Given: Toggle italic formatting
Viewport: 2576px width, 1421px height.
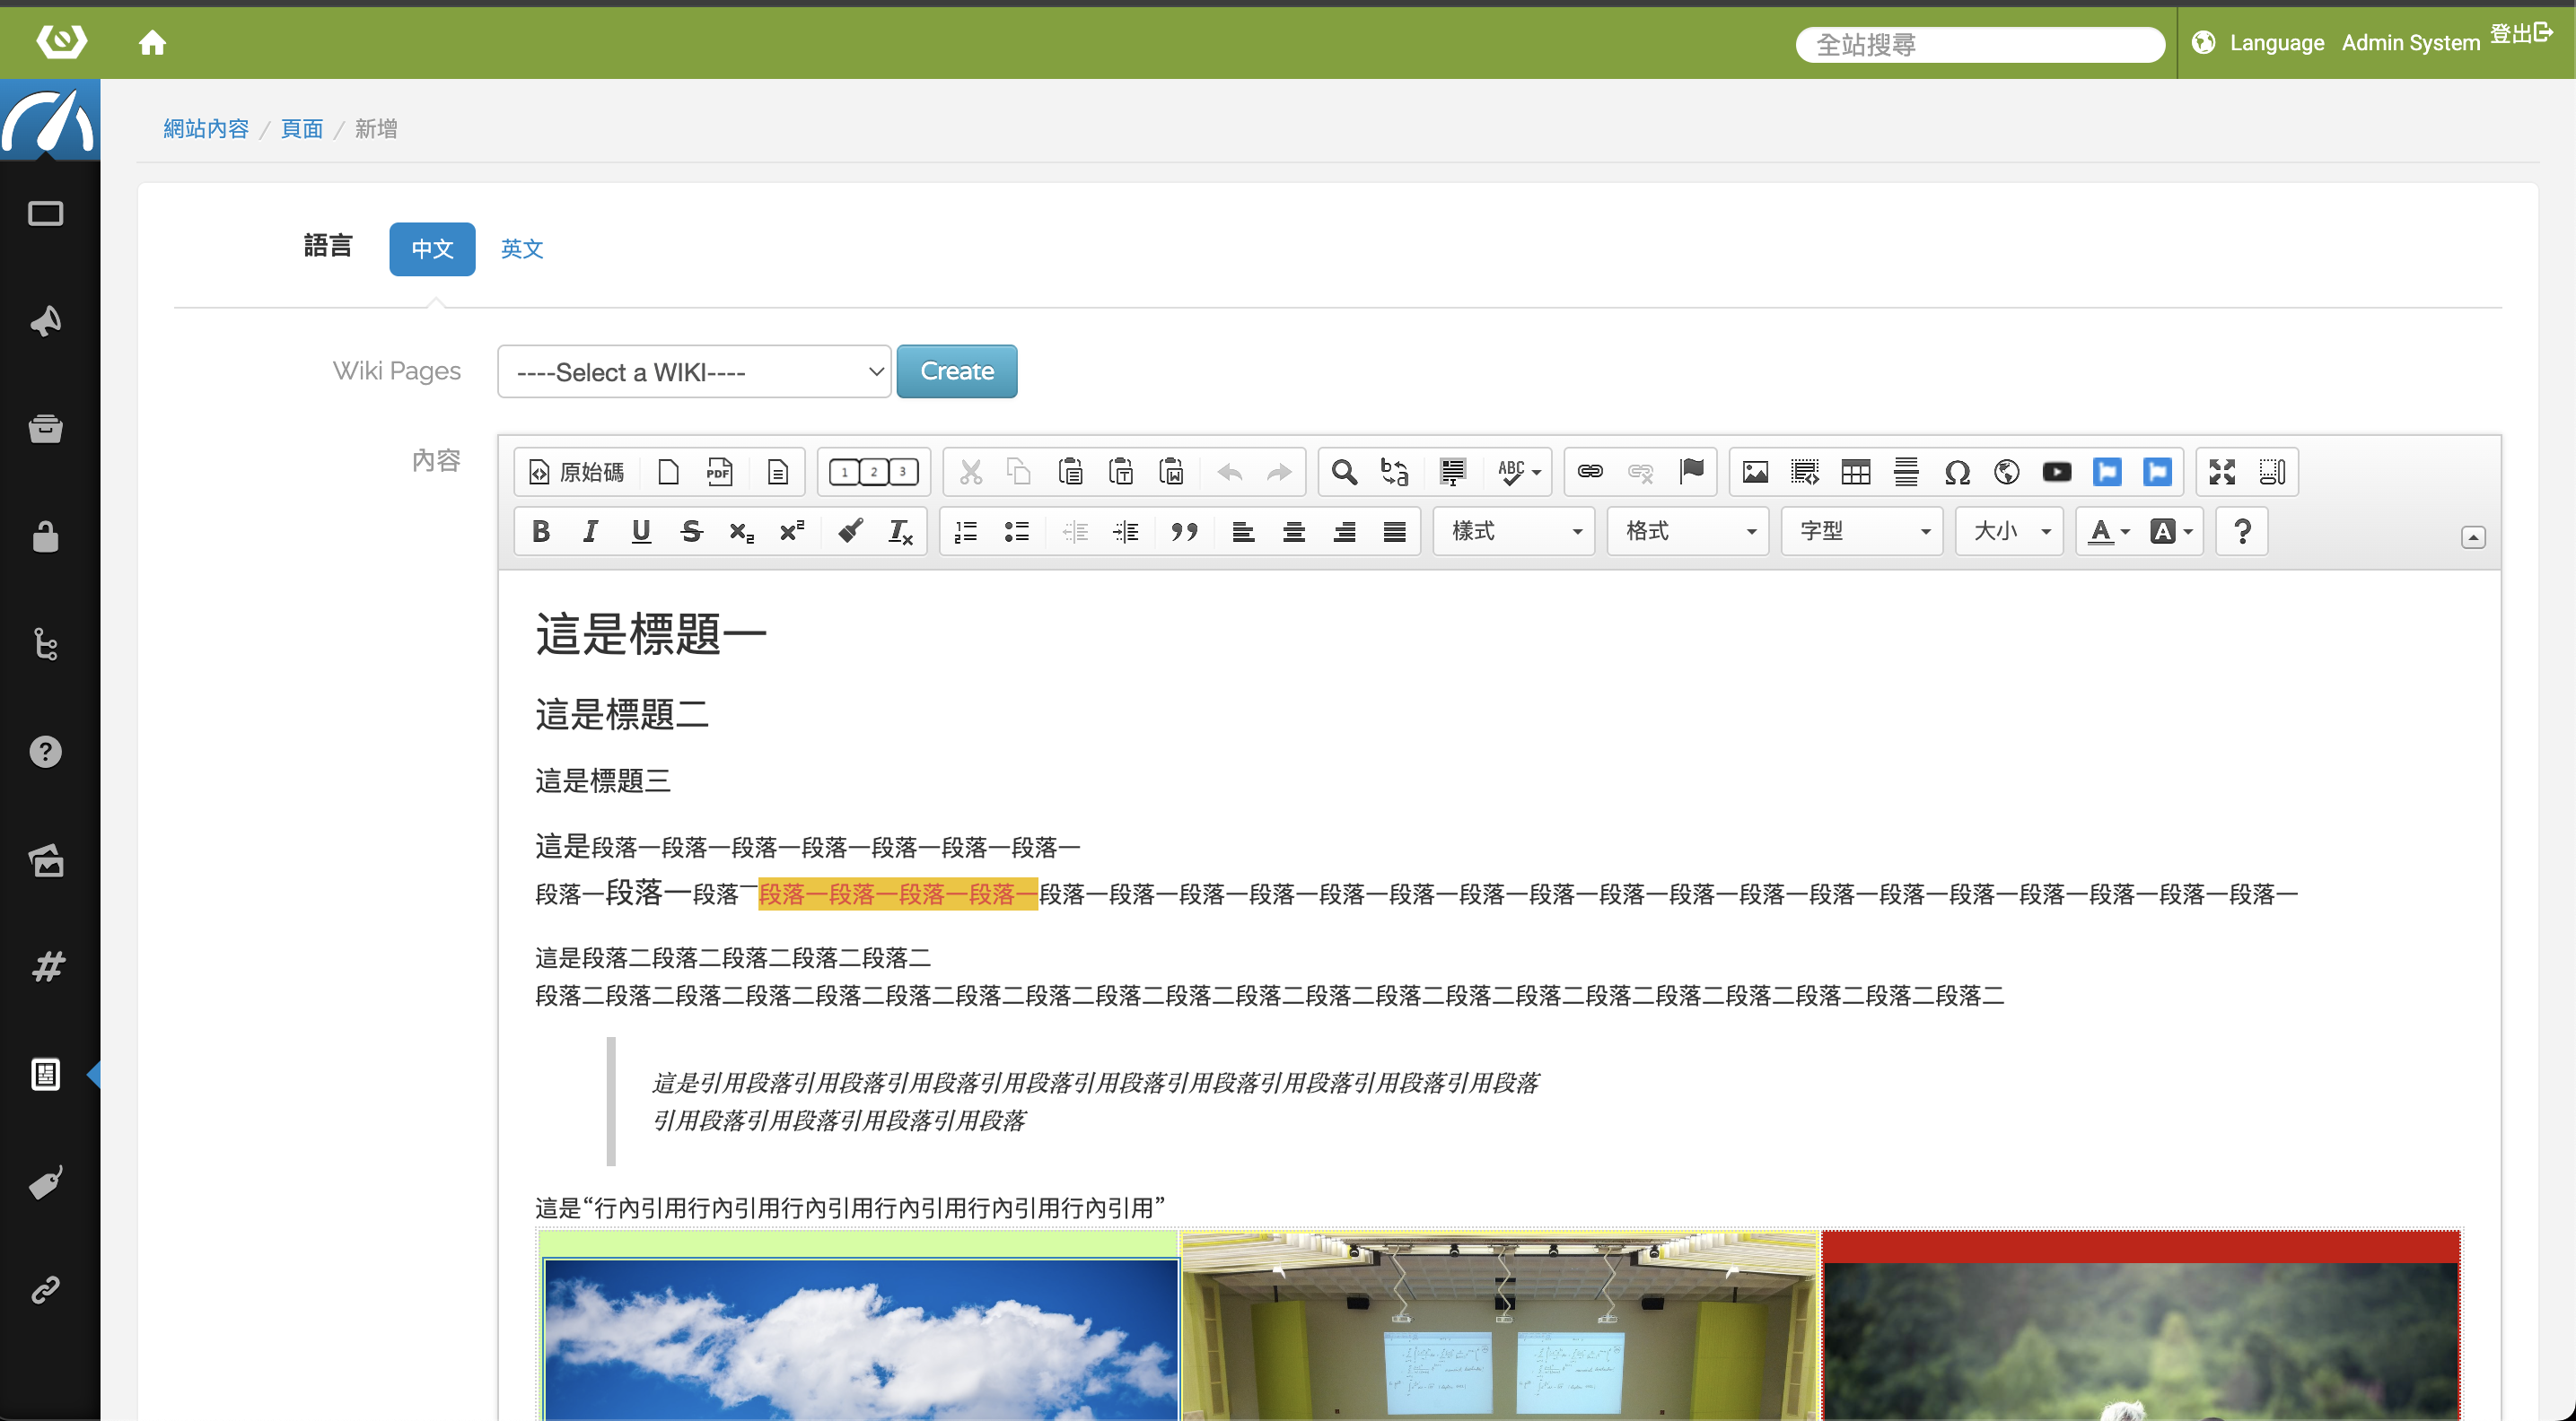Looking at the screenshot, I should coord(591,532).
